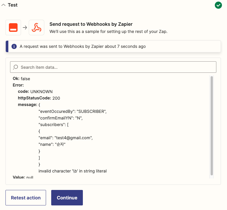Click the Webhooks by Zapier icon
The height and width of the screenshot is (210, 227).
pyautogui.click(x=37, y=28)
